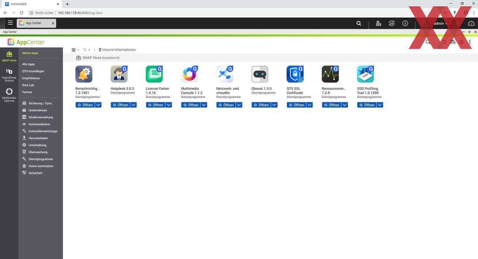Click the Netzwerk- und virtueller Switch icon
Viewport: 478px width, 259px height.
click(x=225, y=74)
